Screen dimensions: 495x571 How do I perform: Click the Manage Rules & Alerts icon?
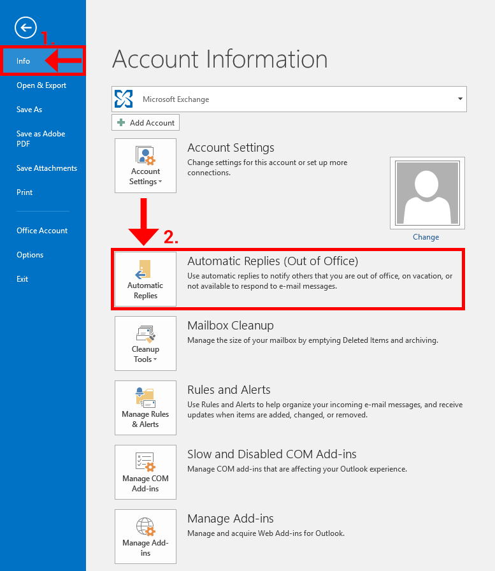click(x=145, y=398)
